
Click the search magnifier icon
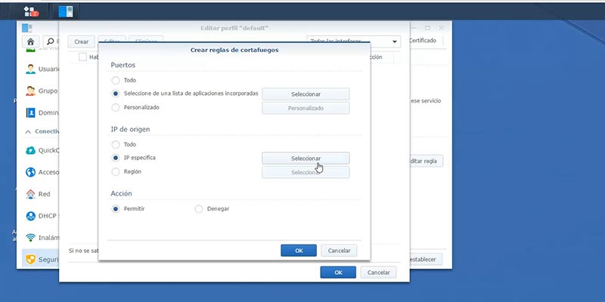51,42
